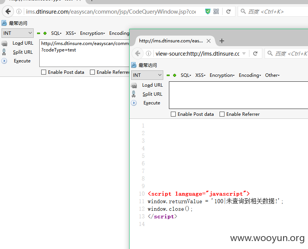
Task: Click back arrow in front view-source window
Action: [x=138, y=53]
